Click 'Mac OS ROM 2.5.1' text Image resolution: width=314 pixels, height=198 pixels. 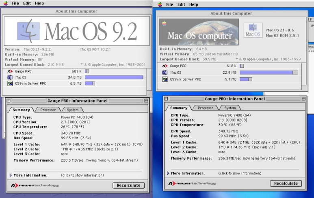click(282, 36)
